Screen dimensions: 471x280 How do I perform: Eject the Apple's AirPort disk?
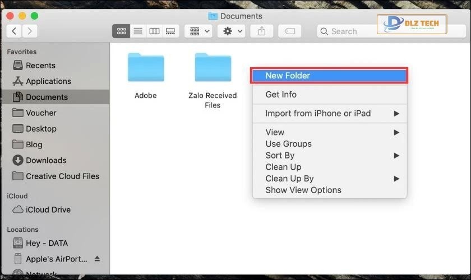98,259
